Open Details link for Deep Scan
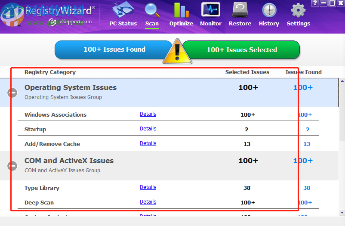 148,202
